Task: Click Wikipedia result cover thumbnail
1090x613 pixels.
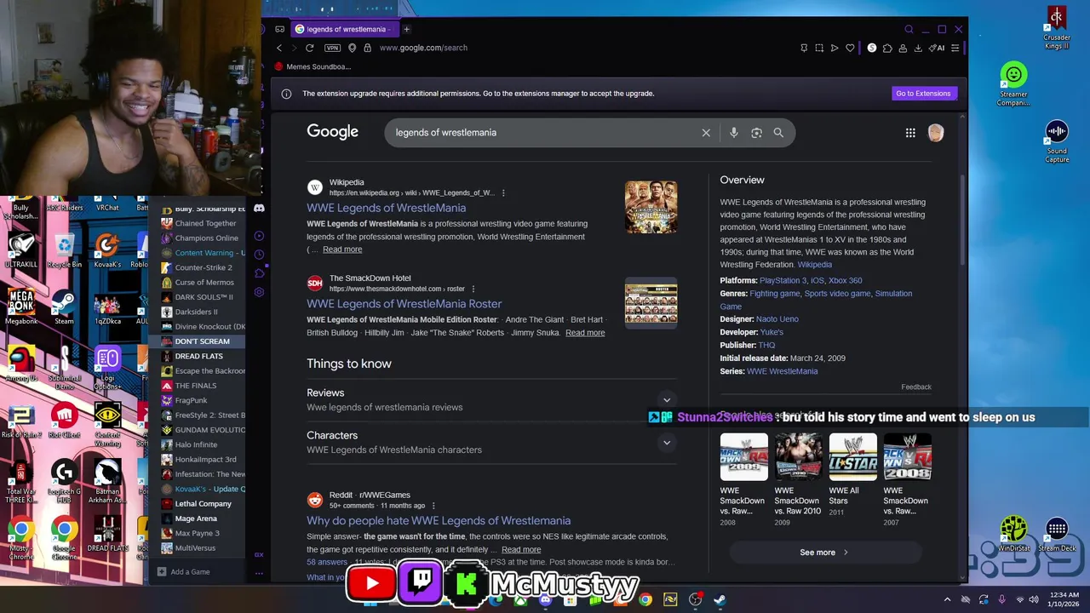Action: coord(651,207)
